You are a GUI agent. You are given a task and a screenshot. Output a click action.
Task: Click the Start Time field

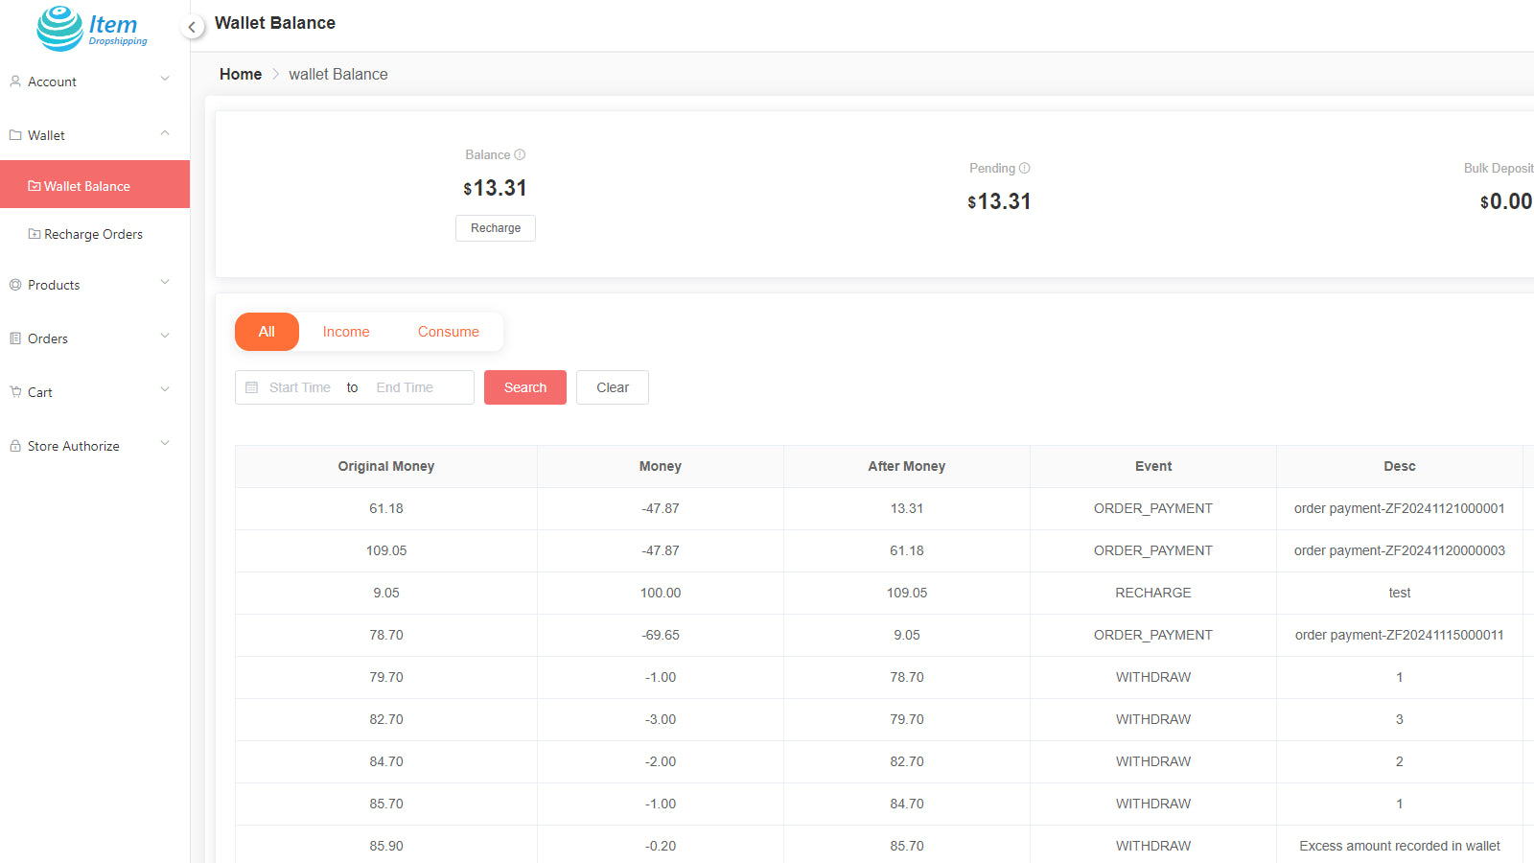point(300,387)
